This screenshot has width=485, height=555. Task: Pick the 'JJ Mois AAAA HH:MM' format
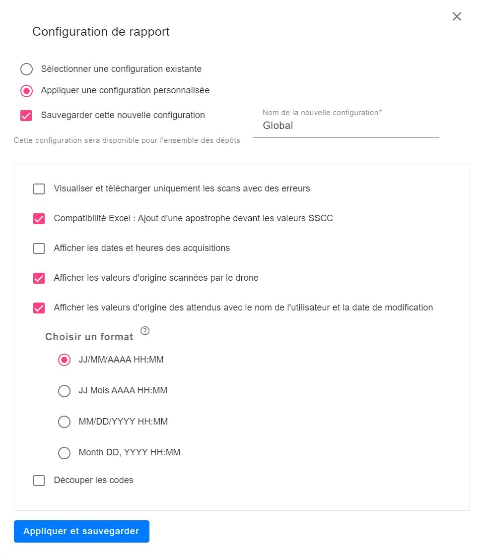tap(64, 391)
